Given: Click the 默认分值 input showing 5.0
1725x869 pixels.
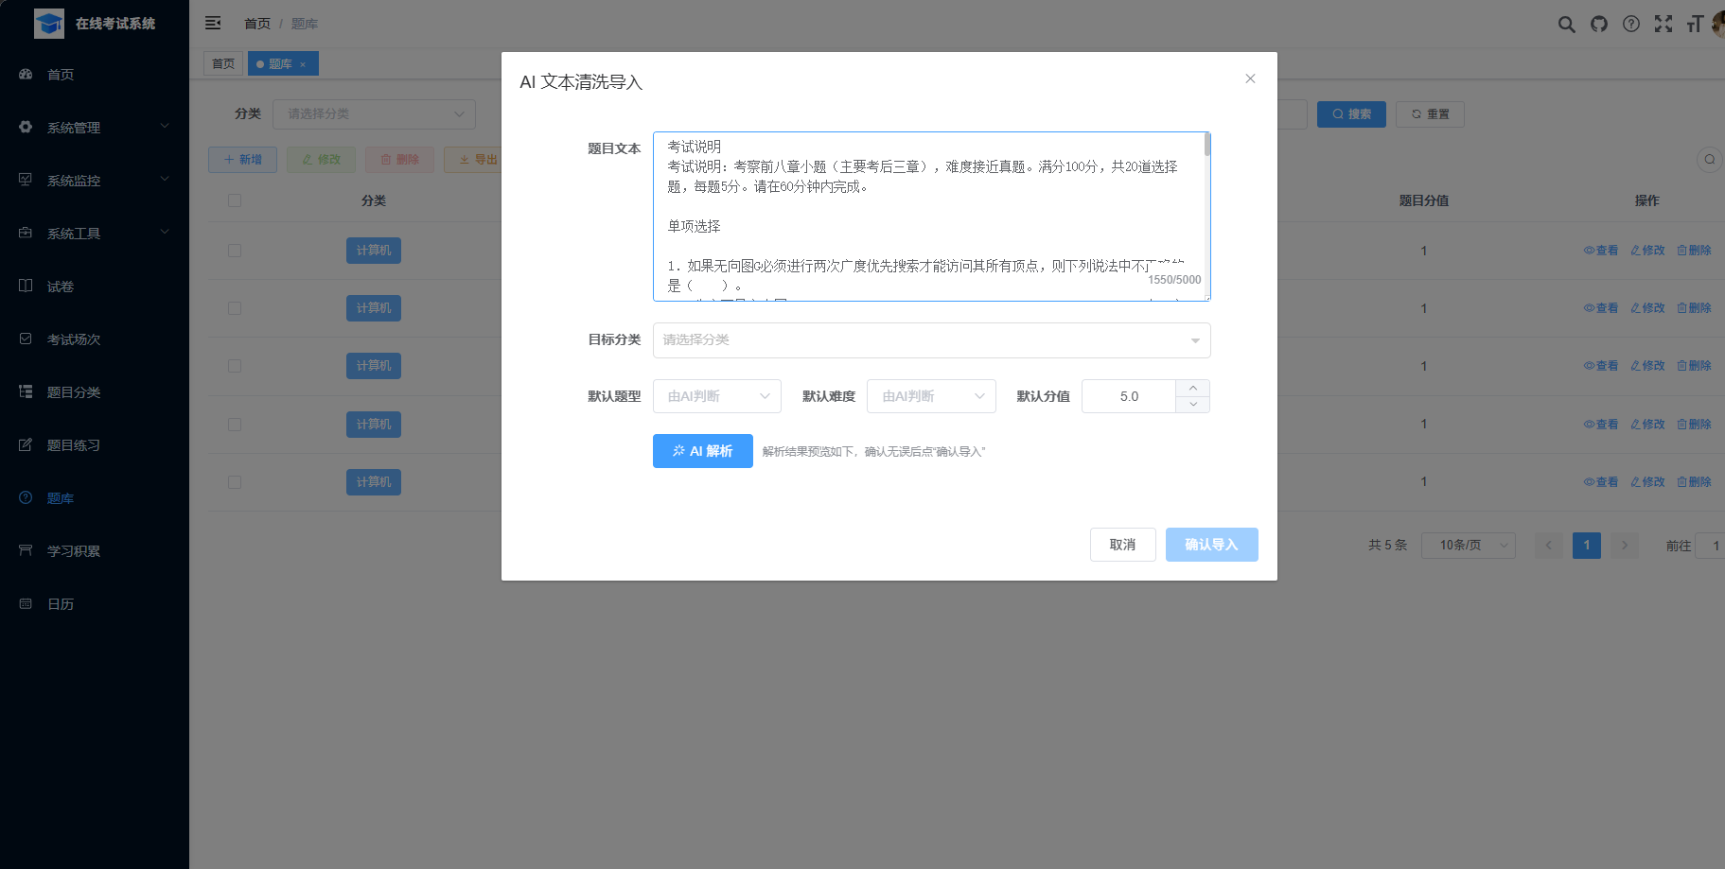Looking at the screenshot, I should click(x=1129, y=396).
